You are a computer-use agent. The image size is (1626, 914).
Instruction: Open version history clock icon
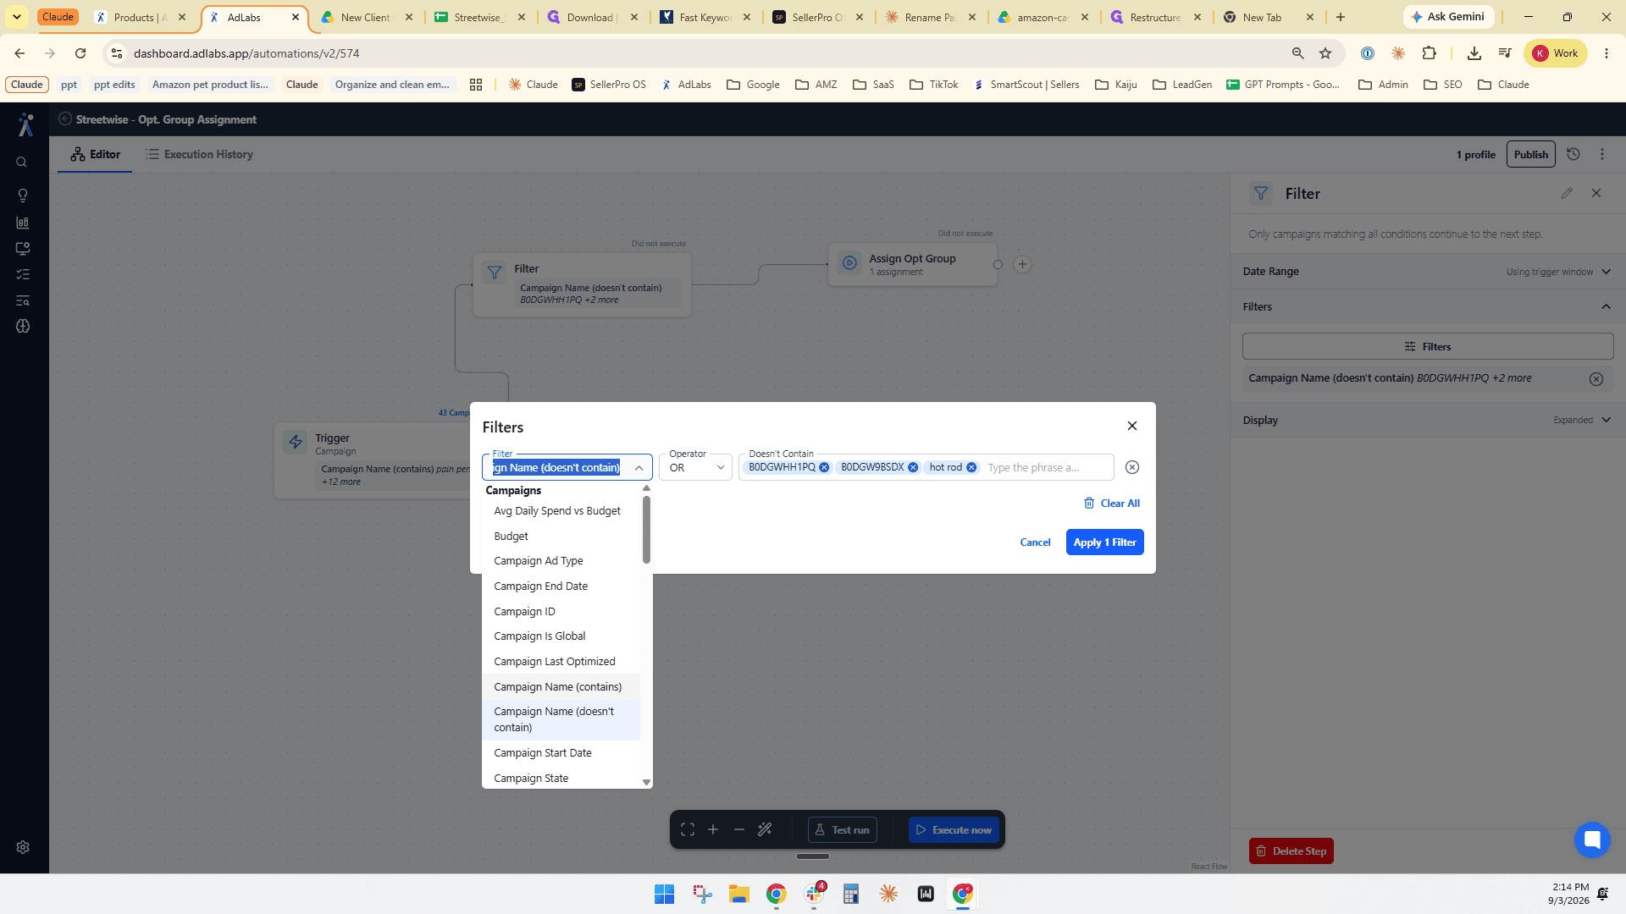click(x=1573, y=154)
